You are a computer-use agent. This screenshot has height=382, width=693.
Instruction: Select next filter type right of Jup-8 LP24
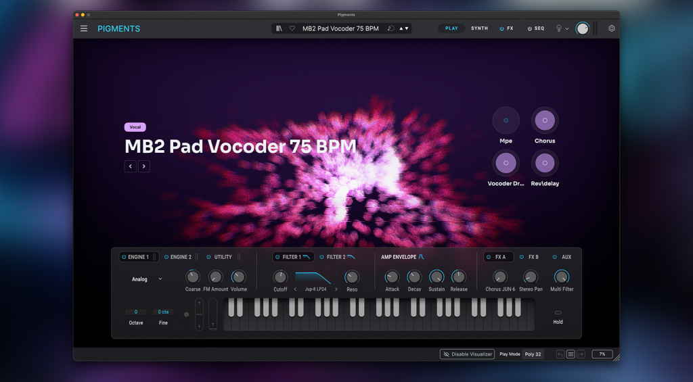[336, 289]
